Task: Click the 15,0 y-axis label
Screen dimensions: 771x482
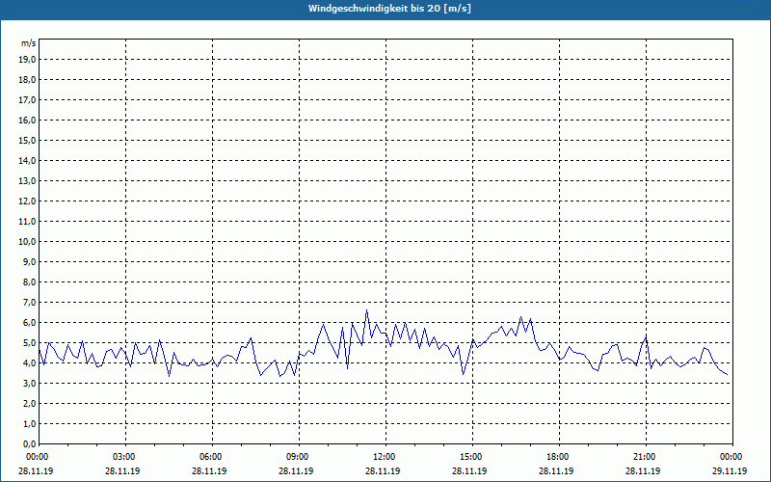Action: [x=29, y=141]
